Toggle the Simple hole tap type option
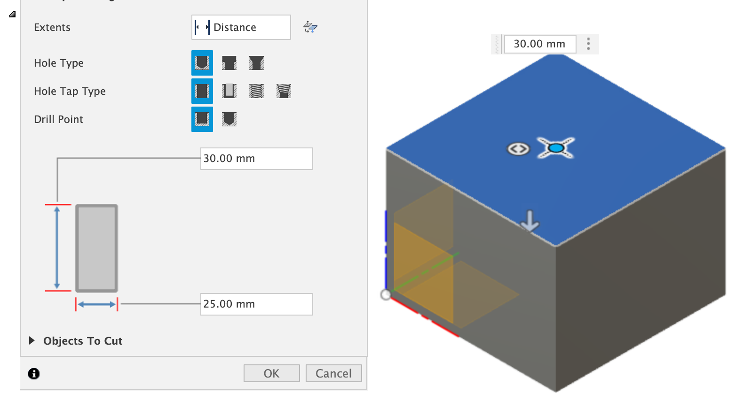This screenshot has height=401, width=743. (x=202, y=91)
